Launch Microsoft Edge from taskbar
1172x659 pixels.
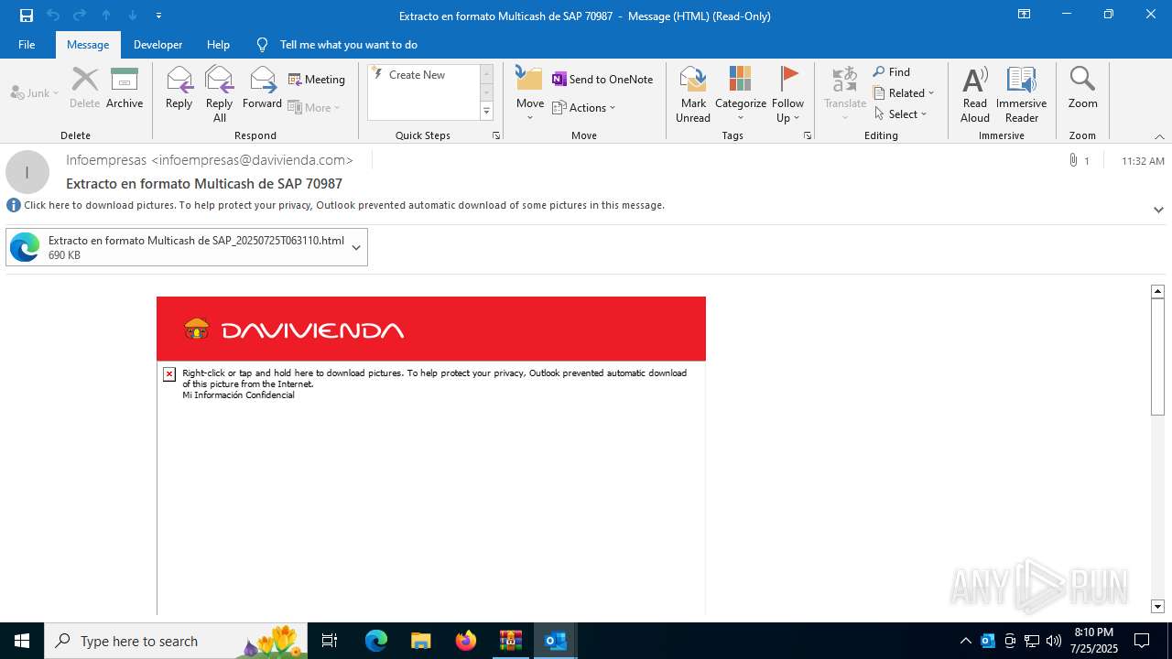coord(376,641)
